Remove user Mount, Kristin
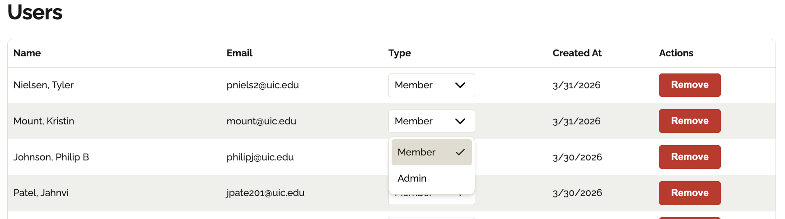The height and width of the screenshot is (219, 785). [x=690, y=121]
